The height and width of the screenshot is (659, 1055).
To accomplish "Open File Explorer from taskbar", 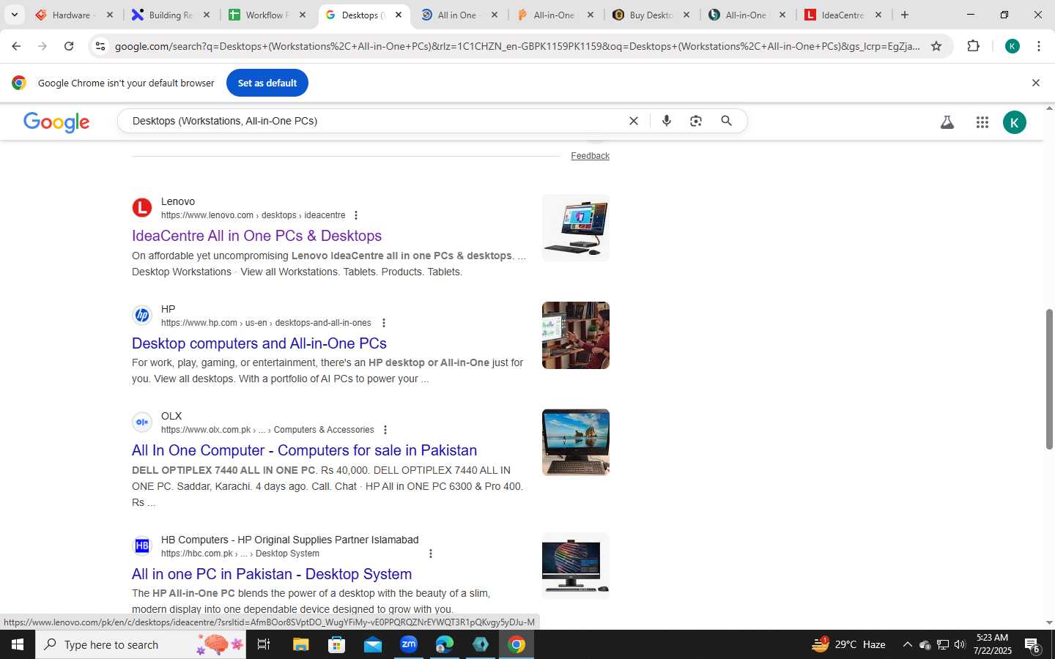I will pyautogui.click(x=301, y=644).
